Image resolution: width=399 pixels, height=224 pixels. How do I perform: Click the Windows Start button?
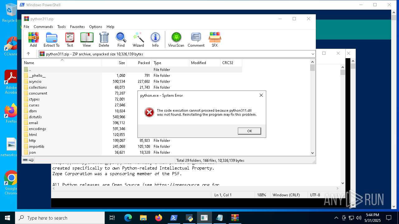7,218
